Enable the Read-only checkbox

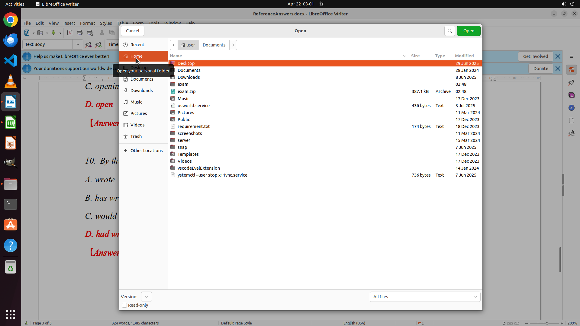click(x=124, y=305)
